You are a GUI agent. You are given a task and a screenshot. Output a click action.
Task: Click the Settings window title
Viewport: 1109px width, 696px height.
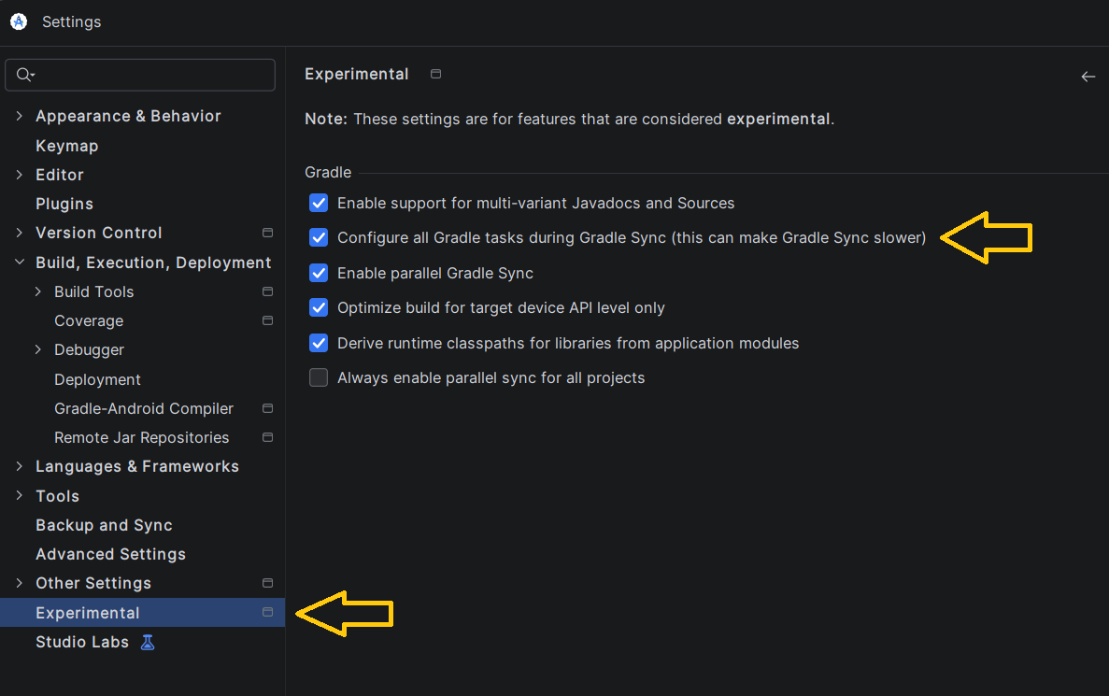coord(71,21)
